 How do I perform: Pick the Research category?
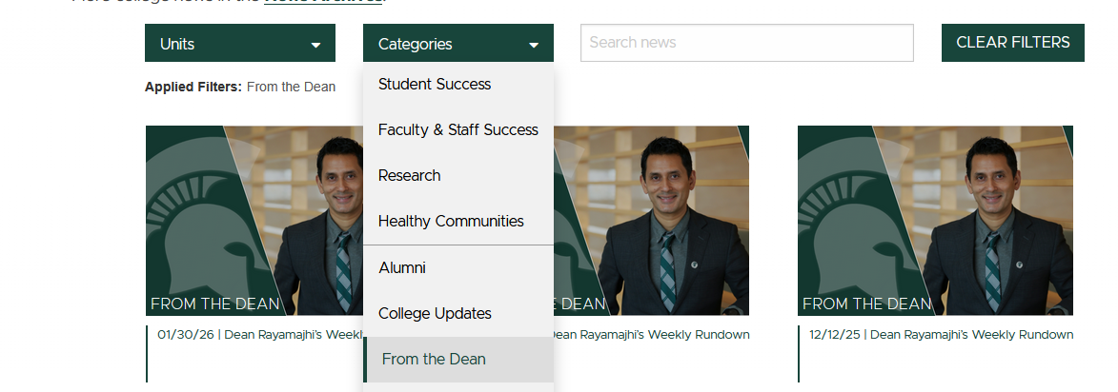[409, 176]
